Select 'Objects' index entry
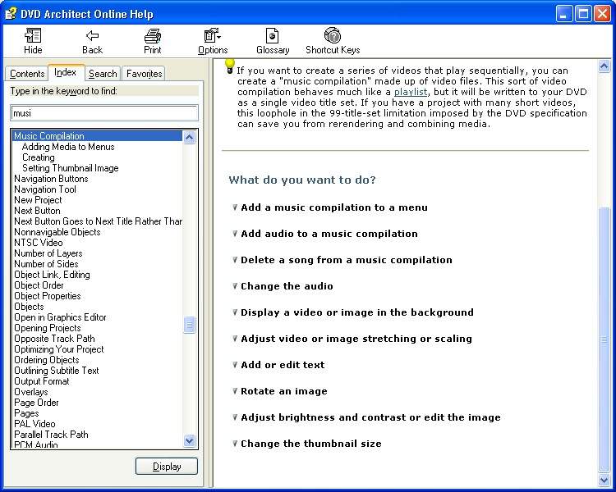The width and height of the screenshot is (616, 492). [29, 307]
